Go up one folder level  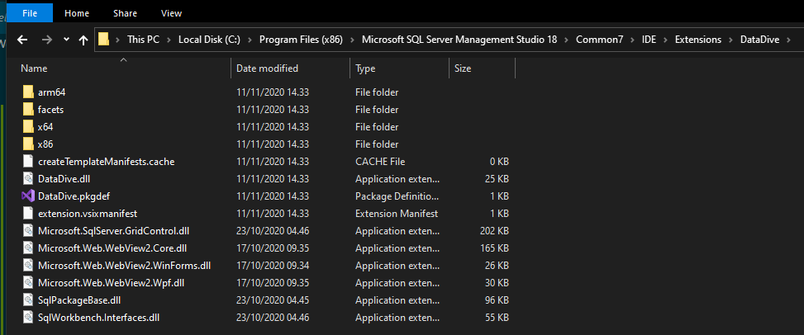pyautogui.click(x=83, y=40)
